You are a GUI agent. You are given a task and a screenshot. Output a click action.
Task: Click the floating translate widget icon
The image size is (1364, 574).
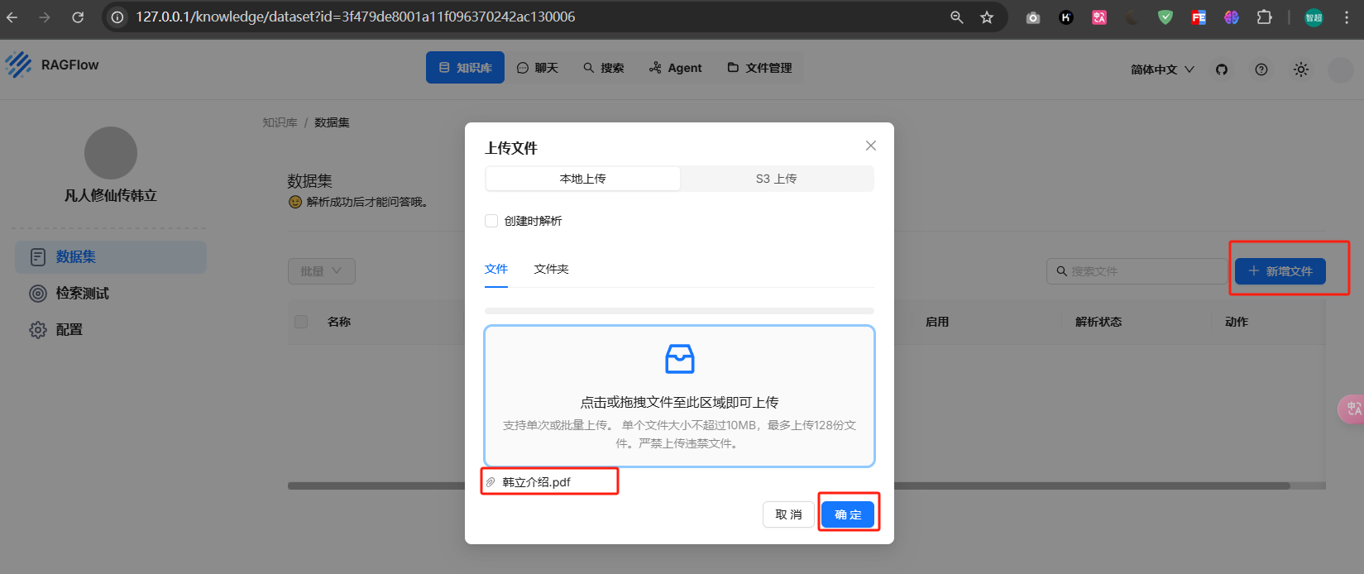pos(1352,409)
